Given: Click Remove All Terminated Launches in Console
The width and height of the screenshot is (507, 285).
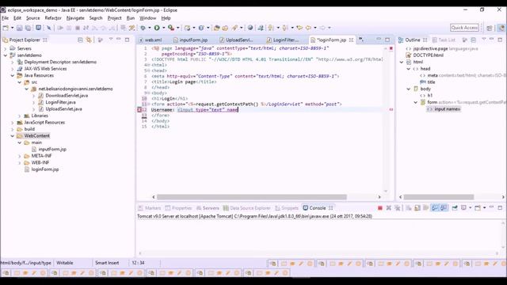Looking at the screenshot, I should [x=398, y=207].
